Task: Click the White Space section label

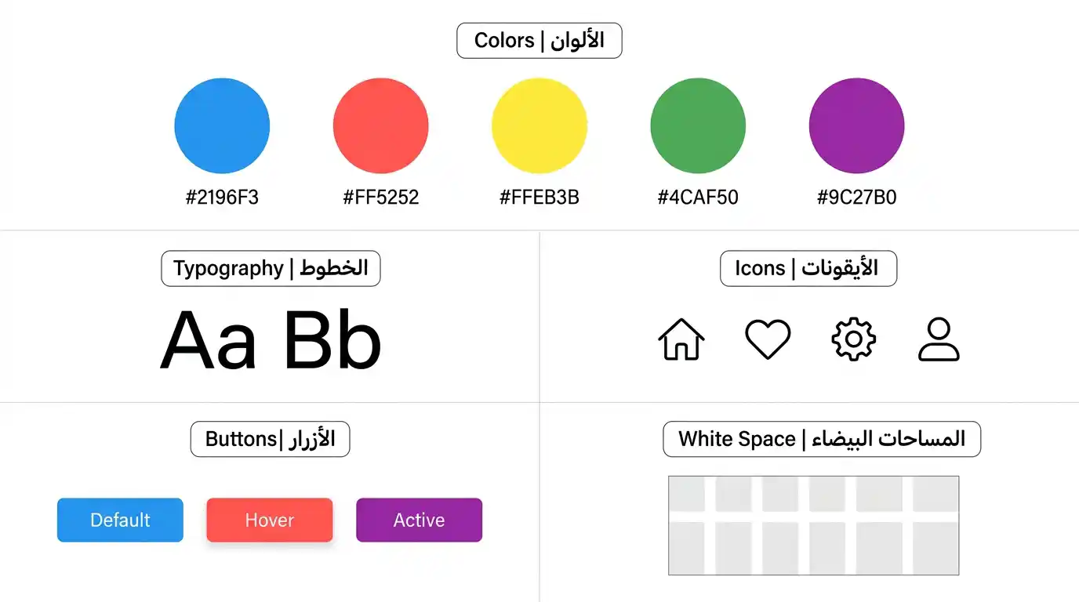Action: pyautogui.click(x=822, y=439)
